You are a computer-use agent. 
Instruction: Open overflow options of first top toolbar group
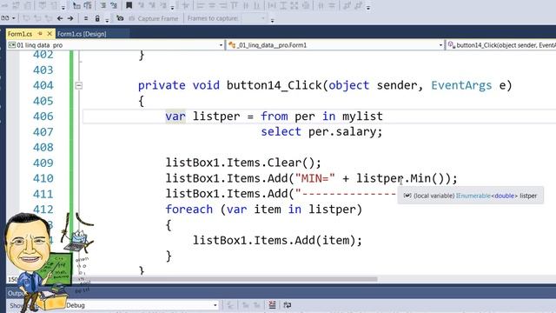coord(63,7)
